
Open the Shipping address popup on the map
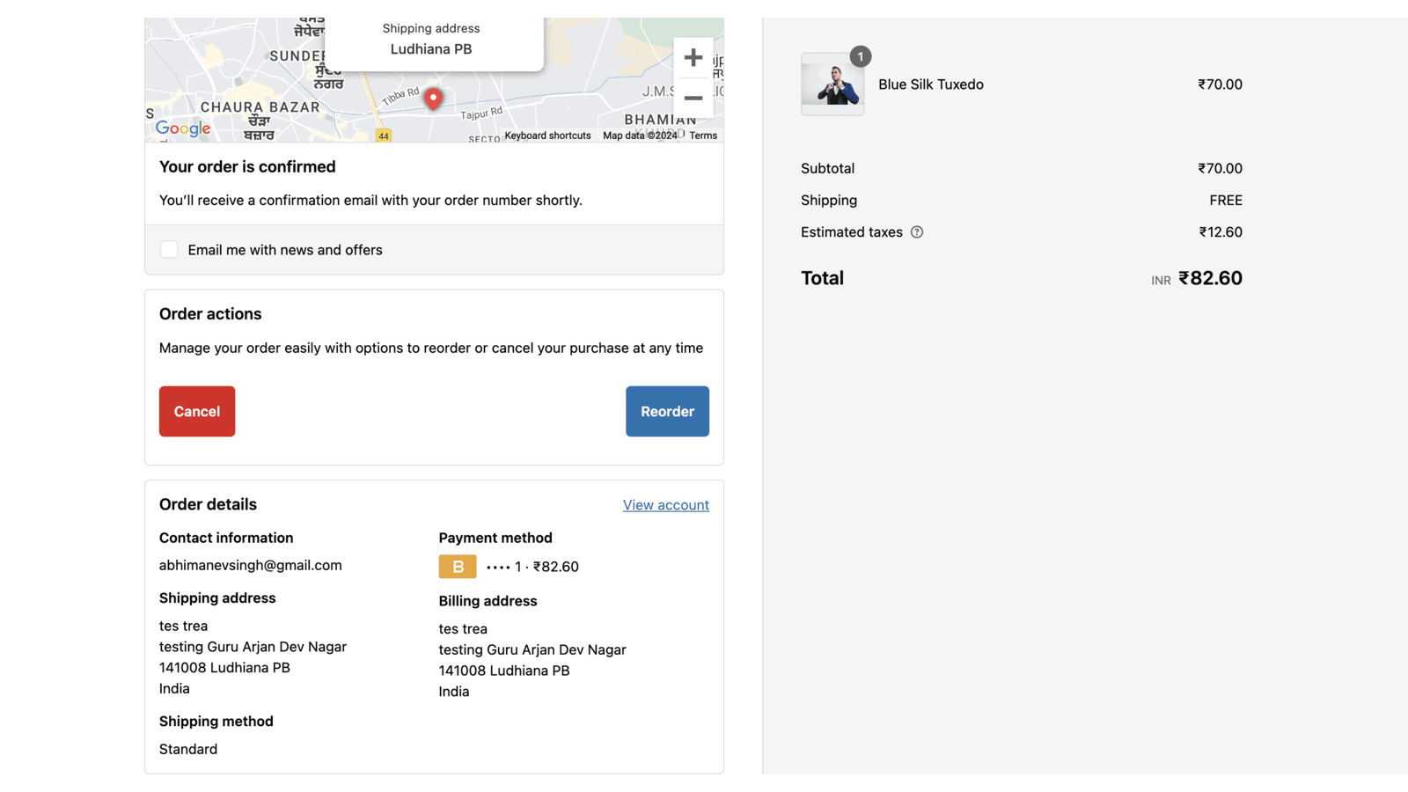pyautogui.click(x=431, y=40)
